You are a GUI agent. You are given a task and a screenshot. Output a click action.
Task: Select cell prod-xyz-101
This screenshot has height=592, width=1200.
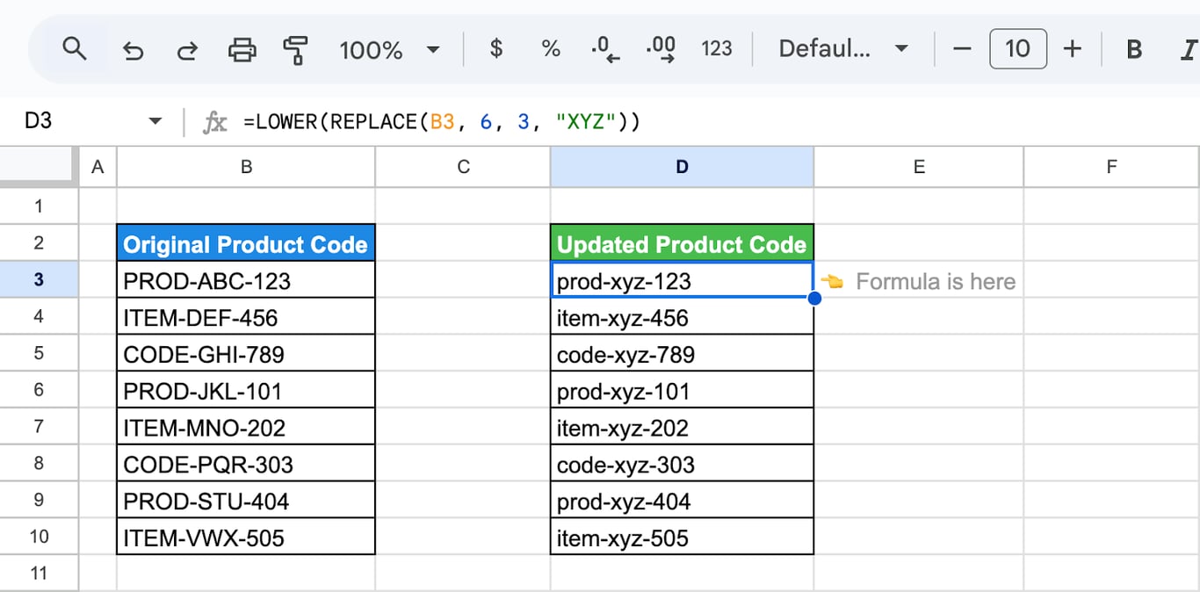(x=683, y=391)
